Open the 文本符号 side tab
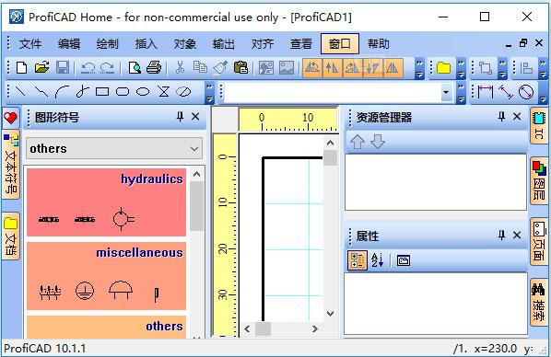551x357 pixels. 11,165
